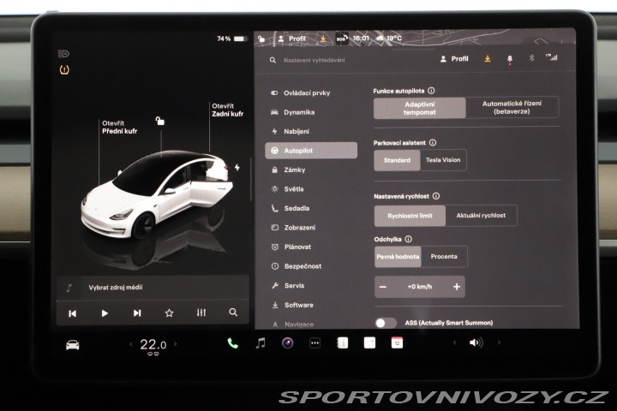Open the Phone app
Image resolution: width=617 pixels, height=411 pixels.
click(x=232, y=343)
